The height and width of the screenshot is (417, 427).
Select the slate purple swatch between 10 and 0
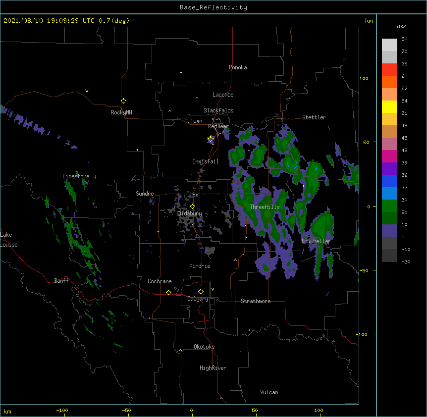pyautogui.click(x=389, y=231)
